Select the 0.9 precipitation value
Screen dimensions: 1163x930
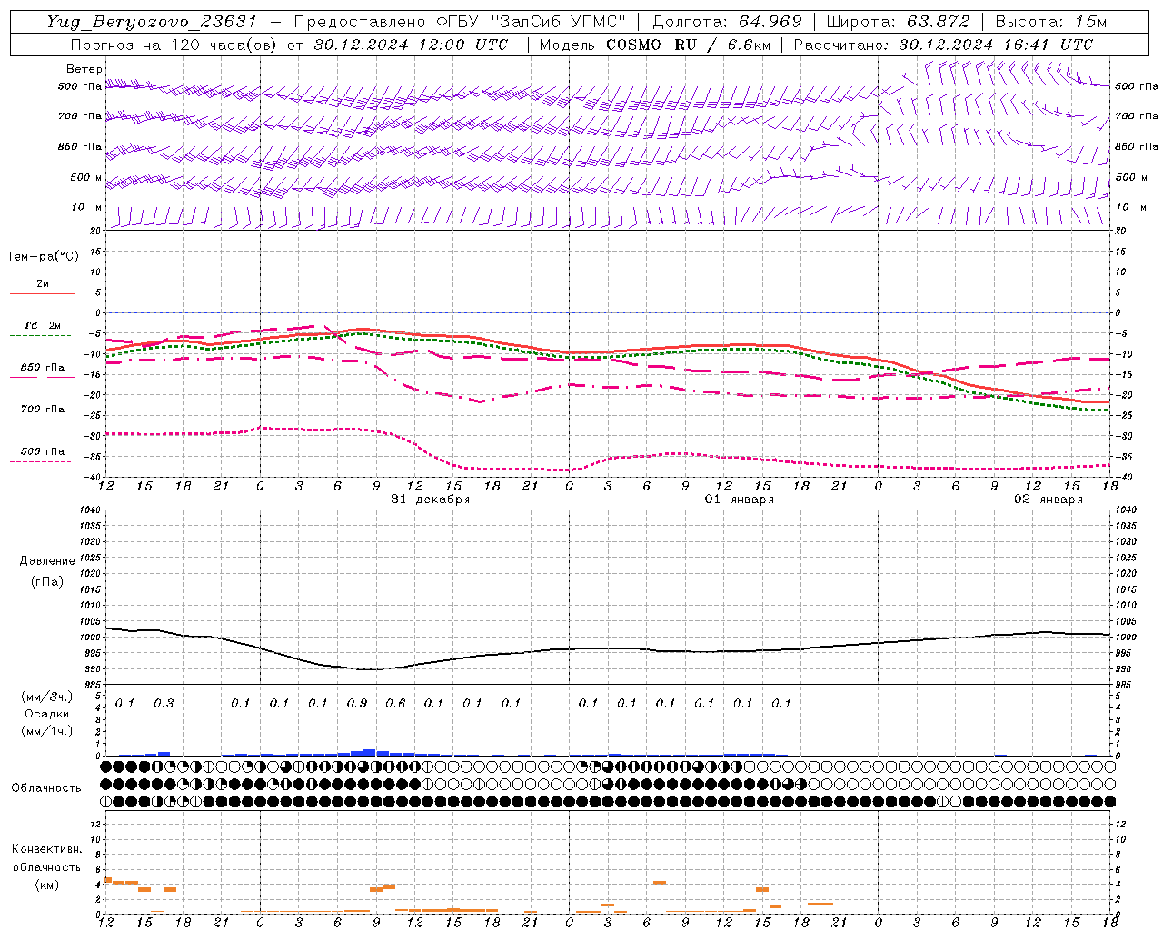[357, 703]
